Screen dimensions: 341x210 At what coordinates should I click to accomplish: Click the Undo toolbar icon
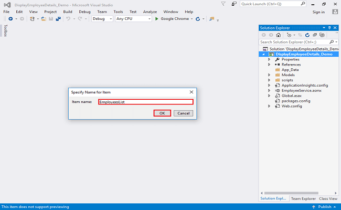point(68,19)
